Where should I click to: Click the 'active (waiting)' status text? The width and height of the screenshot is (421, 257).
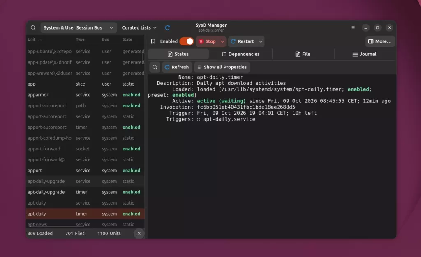coord(221,101)
